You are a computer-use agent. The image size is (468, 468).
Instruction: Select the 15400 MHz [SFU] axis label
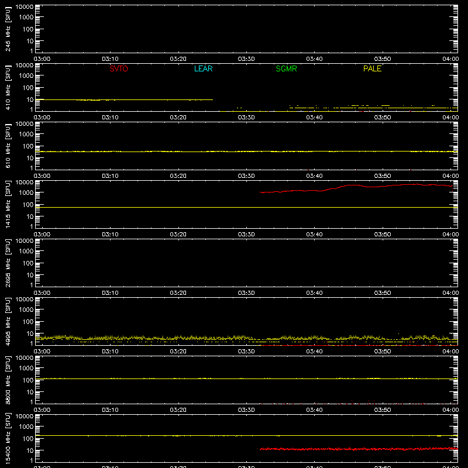coord(8,438)
